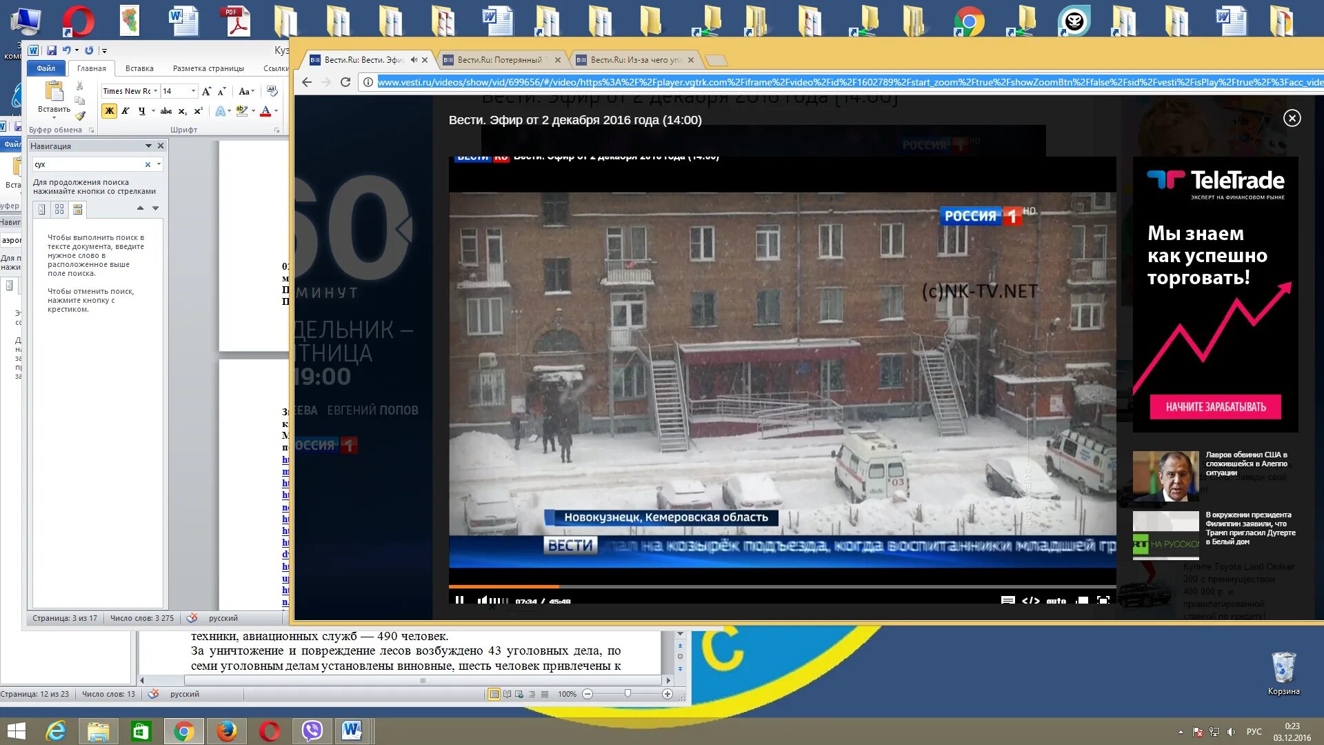The width and height of the screenshot is (1324, 745).
Task: Toggle bold (Ж) formatting
Action: (x=109, y=111)
